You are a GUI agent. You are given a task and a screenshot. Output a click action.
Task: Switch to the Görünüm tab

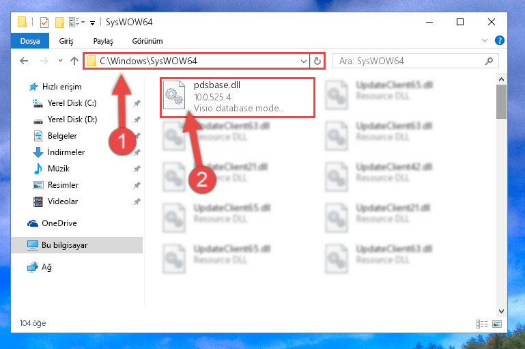tap(147, 41)
